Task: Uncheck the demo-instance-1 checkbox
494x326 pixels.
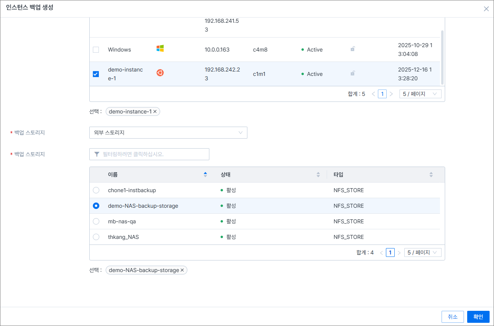Action: (x=96, y=74)
